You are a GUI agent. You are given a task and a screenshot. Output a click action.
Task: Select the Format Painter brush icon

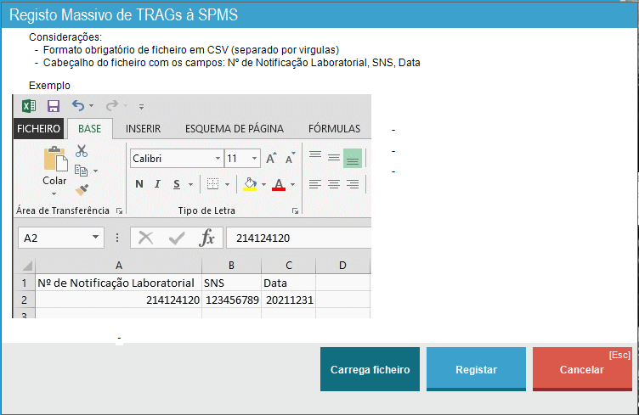pos(82,190)
